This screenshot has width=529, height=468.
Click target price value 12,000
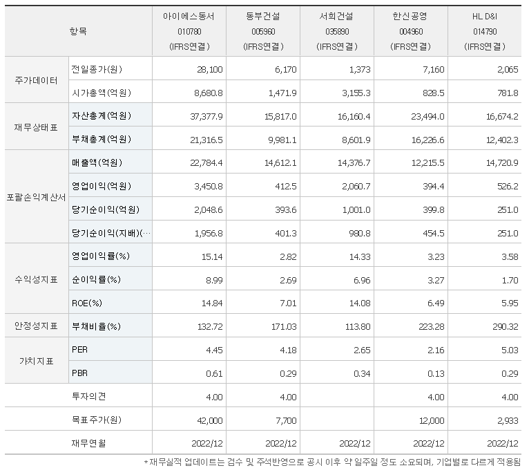tap(432, 421)
